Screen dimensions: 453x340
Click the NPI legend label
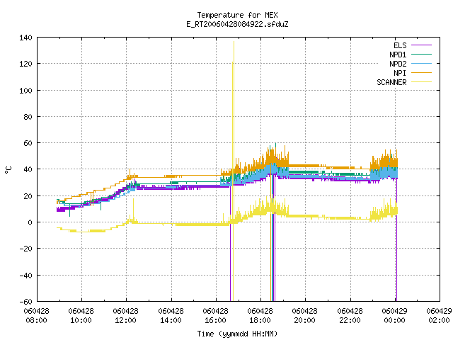coord(400,73)
